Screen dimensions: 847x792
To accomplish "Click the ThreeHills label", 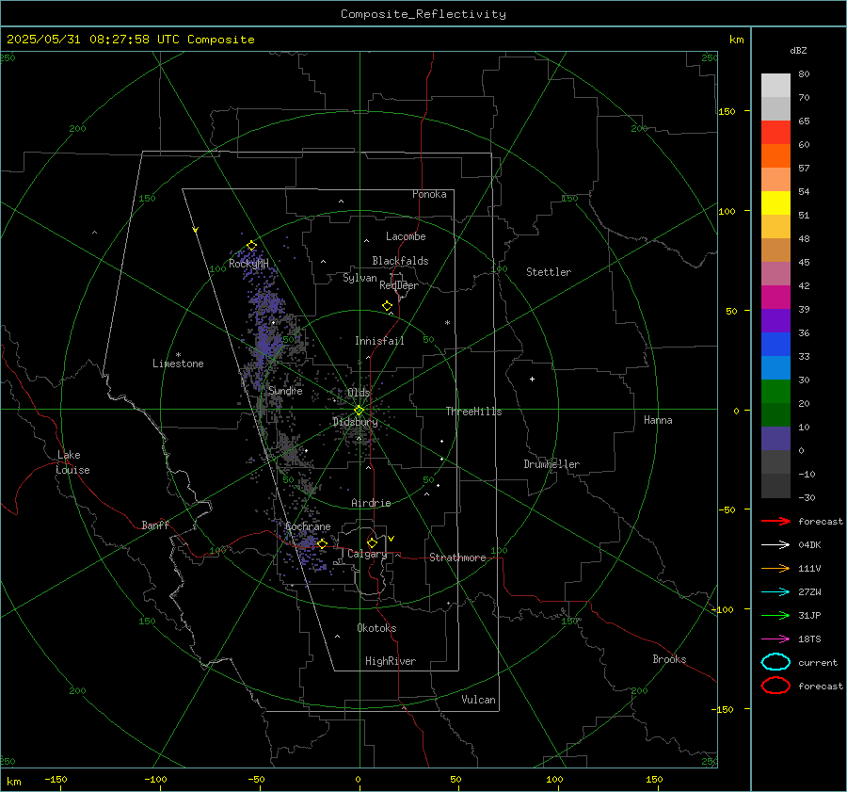I will pyautogui.click(x=473, y=412).
